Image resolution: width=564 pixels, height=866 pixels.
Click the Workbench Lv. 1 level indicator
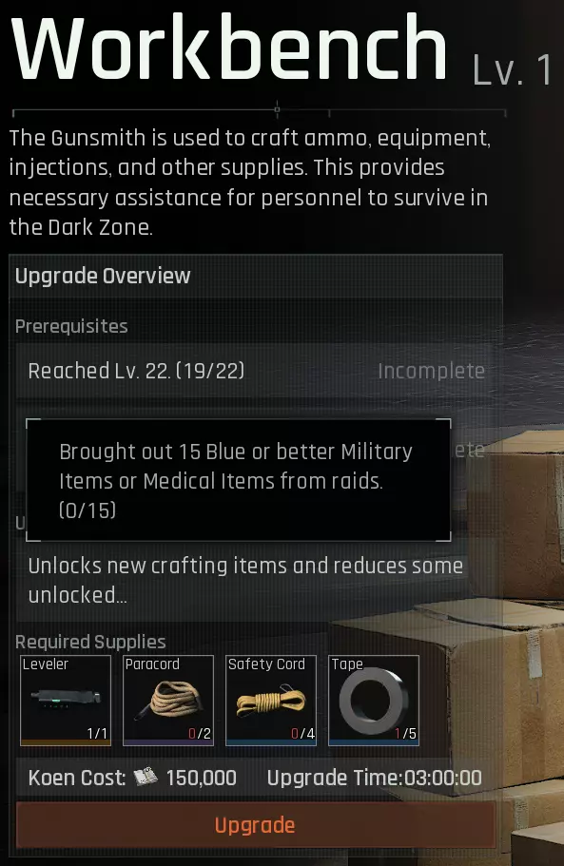(x=512, y=70)
